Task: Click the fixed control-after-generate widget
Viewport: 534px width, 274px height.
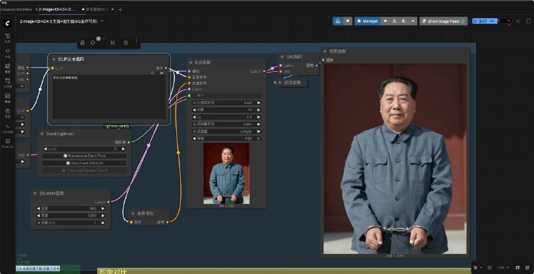Action: click(x=226, y=102)
